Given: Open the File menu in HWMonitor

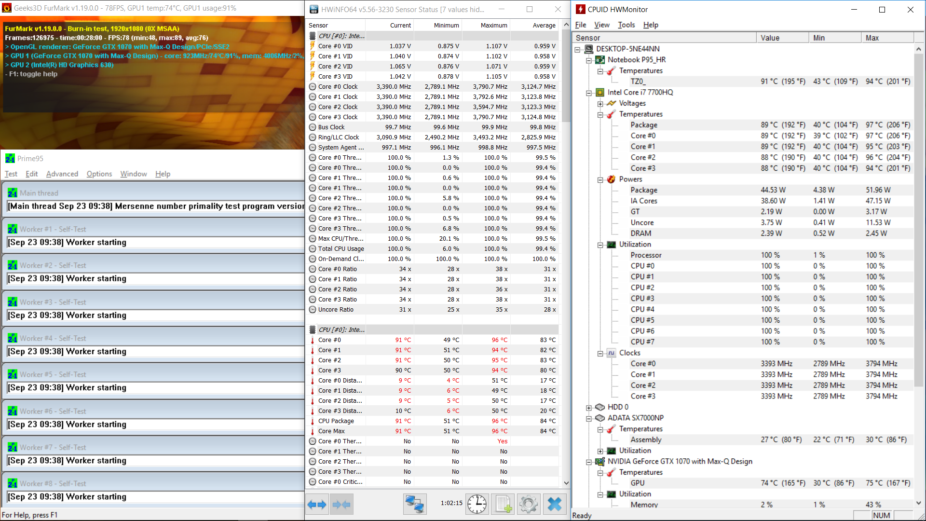Looking at the screenshot, I should pos(581,25).
